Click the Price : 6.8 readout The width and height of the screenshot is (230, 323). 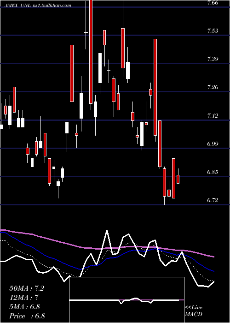click(x=27, y=316)
